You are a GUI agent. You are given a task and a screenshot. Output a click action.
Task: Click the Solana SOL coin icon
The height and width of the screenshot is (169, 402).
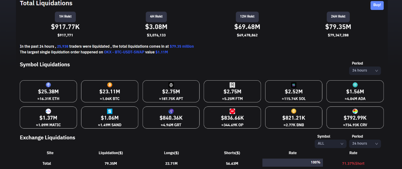pos(294,85)
